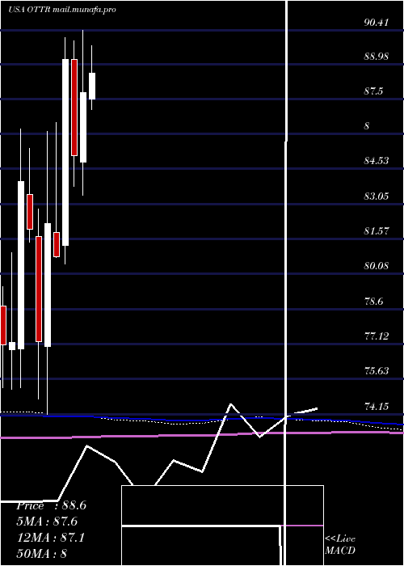Click the 83.05 price axis label
This screenshot has height=566, width=404.
(x=377, y=196)
